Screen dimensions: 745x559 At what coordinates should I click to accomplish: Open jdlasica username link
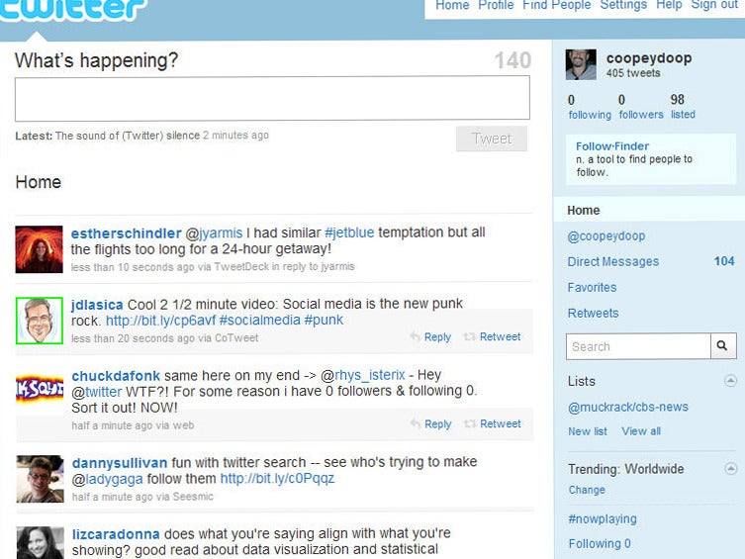pos(97,305)
